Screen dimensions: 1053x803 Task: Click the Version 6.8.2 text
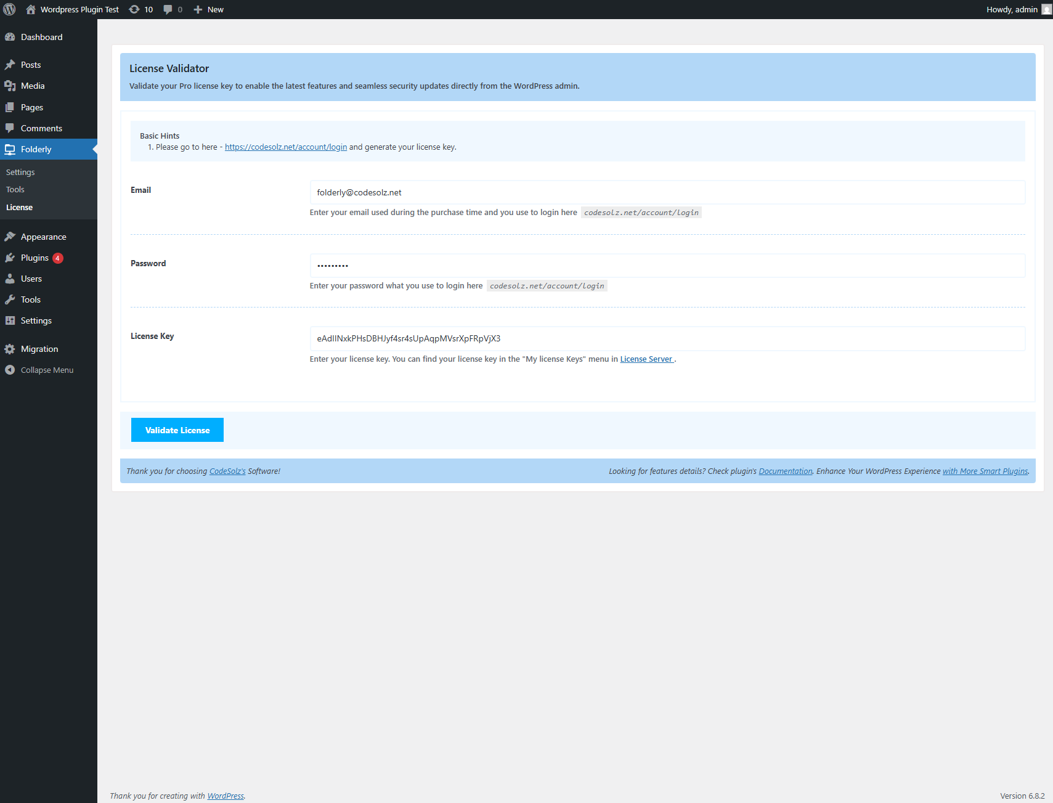1022,796
